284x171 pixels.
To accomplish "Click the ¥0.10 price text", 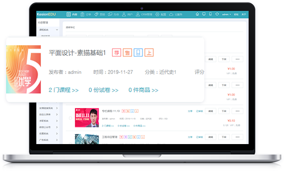I will 231,120.
